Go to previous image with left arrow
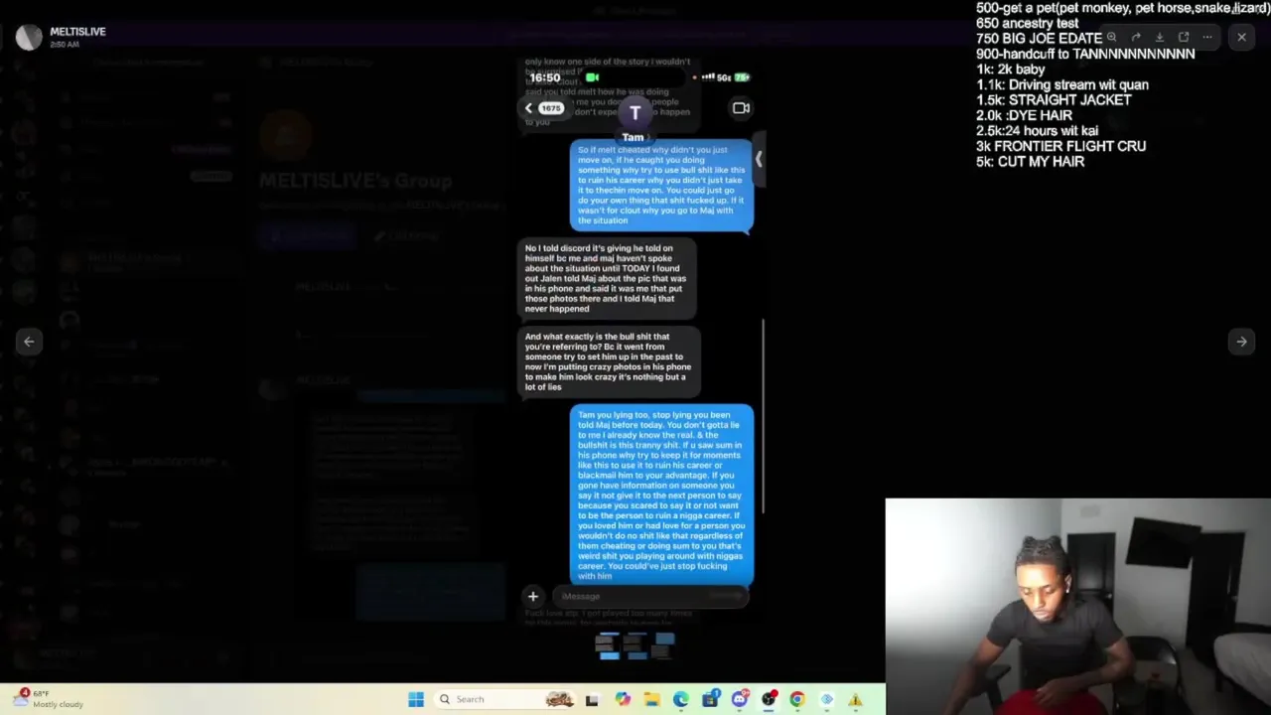The height and width of the screenshot is (715, 1271). 29,342
